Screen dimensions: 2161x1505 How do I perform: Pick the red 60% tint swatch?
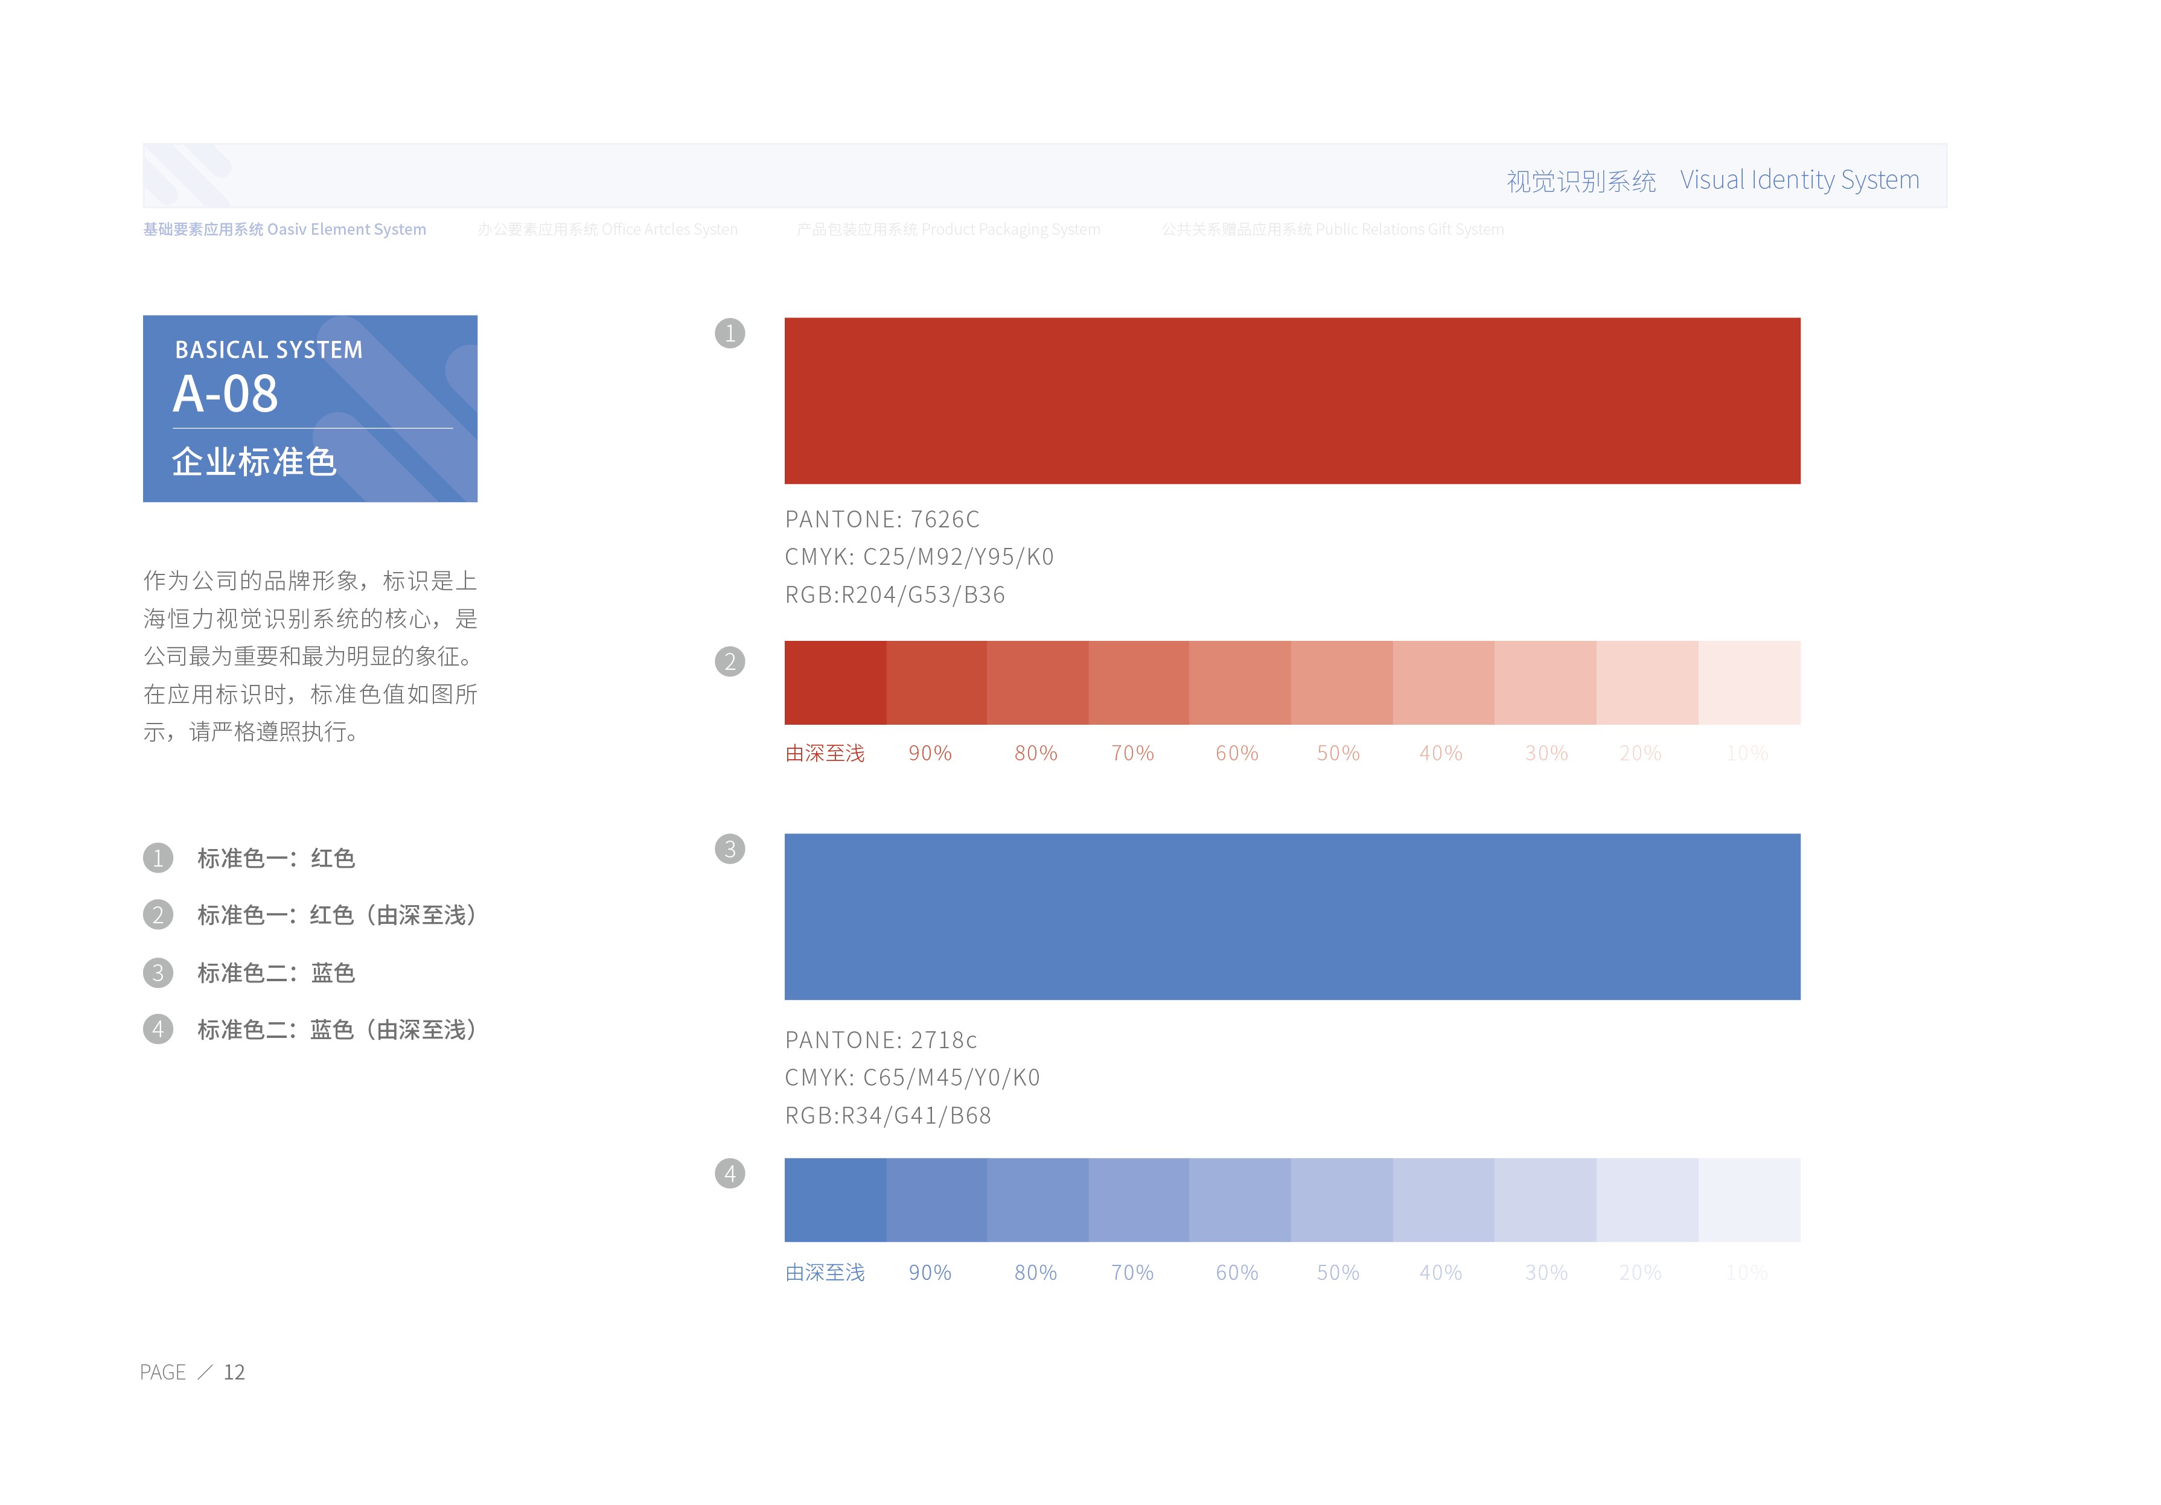point(1240,683)
